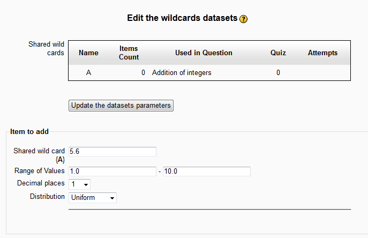Click Edit the wildcards datasets heading

point(182,18)
